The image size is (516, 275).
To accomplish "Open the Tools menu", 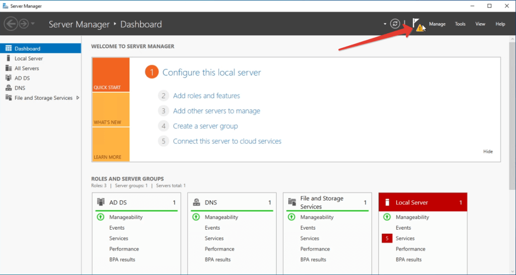I will coord(460,24).
